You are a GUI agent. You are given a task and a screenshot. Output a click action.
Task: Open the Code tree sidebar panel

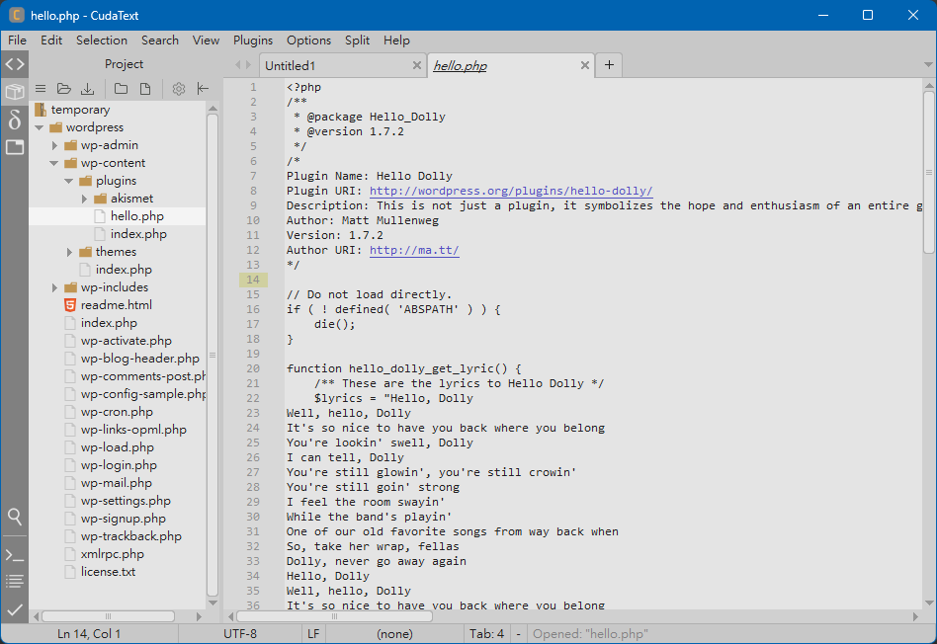pos(14,65)
